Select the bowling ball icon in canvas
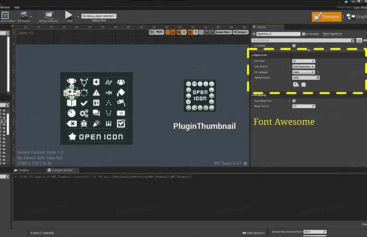This screenshot has height=237, width=367. point(71,113)
